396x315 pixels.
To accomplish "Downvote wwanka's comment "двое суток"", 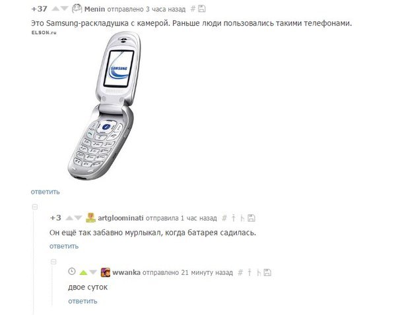I will [x=93, y=272].
